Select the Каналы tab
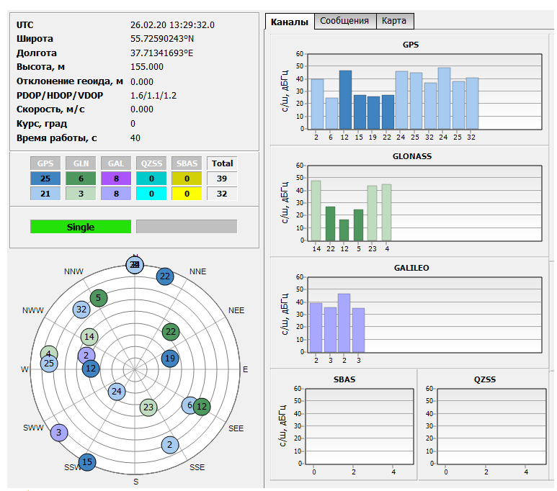 290,22
